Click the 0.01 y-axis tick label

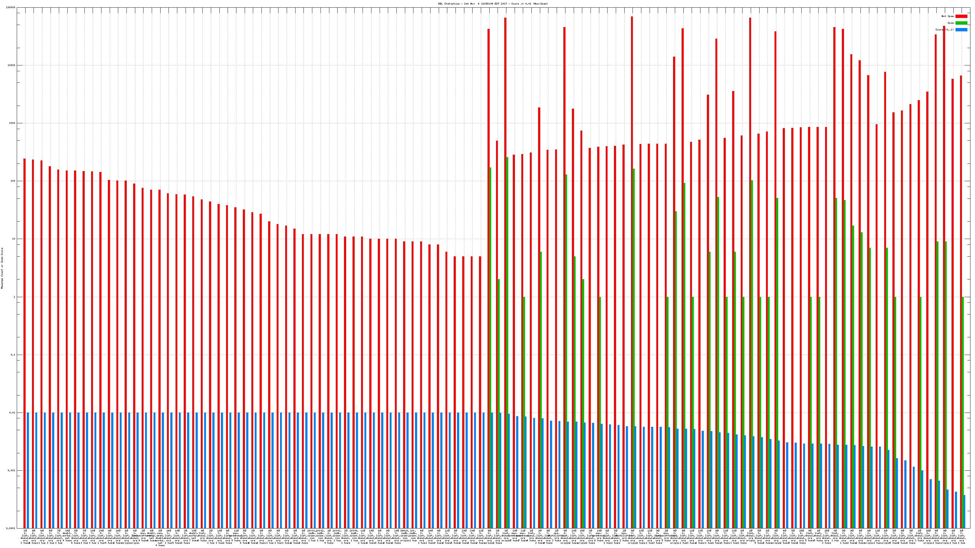pos(12,413)
